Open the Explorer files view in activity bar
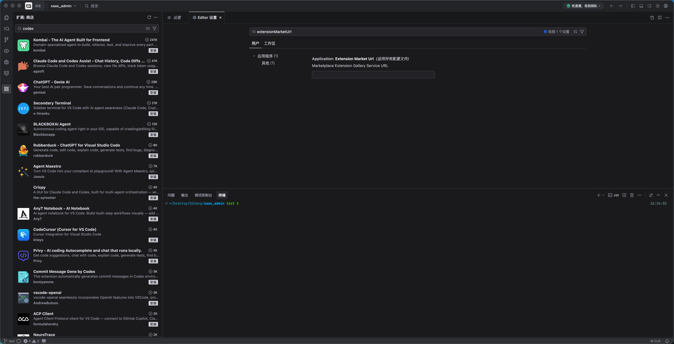674x344 pixels. click(6, 18)
